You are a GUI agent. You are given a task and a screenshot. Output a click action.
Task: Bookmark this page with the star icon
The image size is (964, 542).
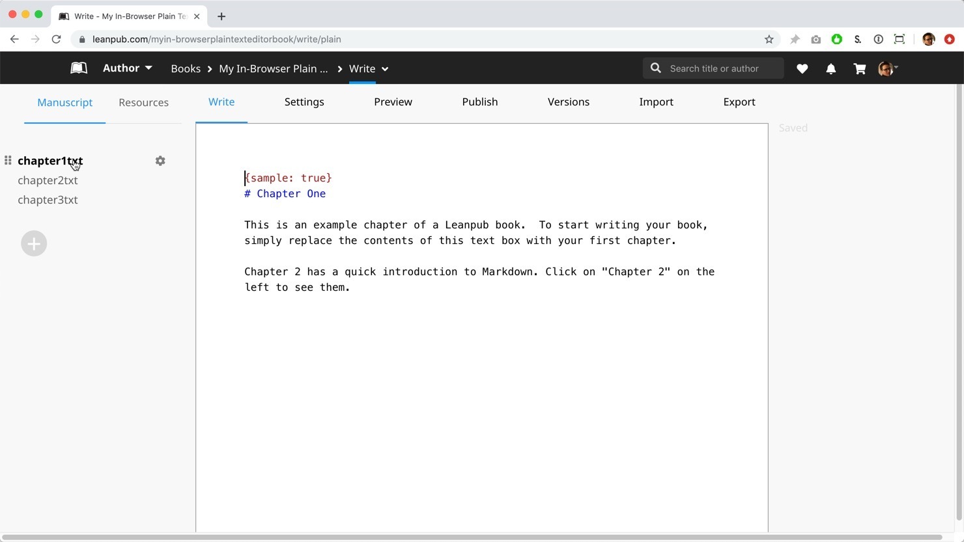(769, 39)
